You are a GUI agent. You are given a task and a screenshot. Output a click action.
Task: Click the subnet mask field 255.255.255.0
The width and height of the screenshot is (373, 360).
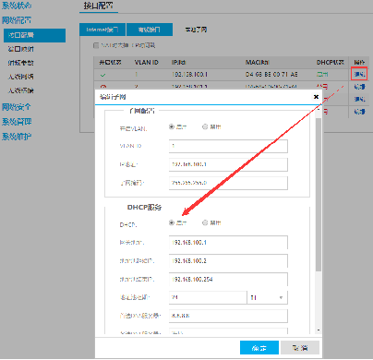pyautogui.click(x=228, y=183)
